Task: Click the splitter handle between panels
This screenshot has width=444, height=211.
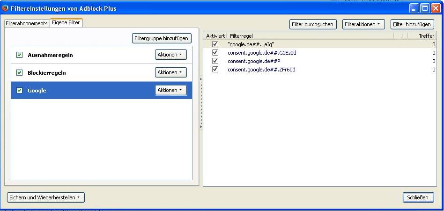Action: 201,103
